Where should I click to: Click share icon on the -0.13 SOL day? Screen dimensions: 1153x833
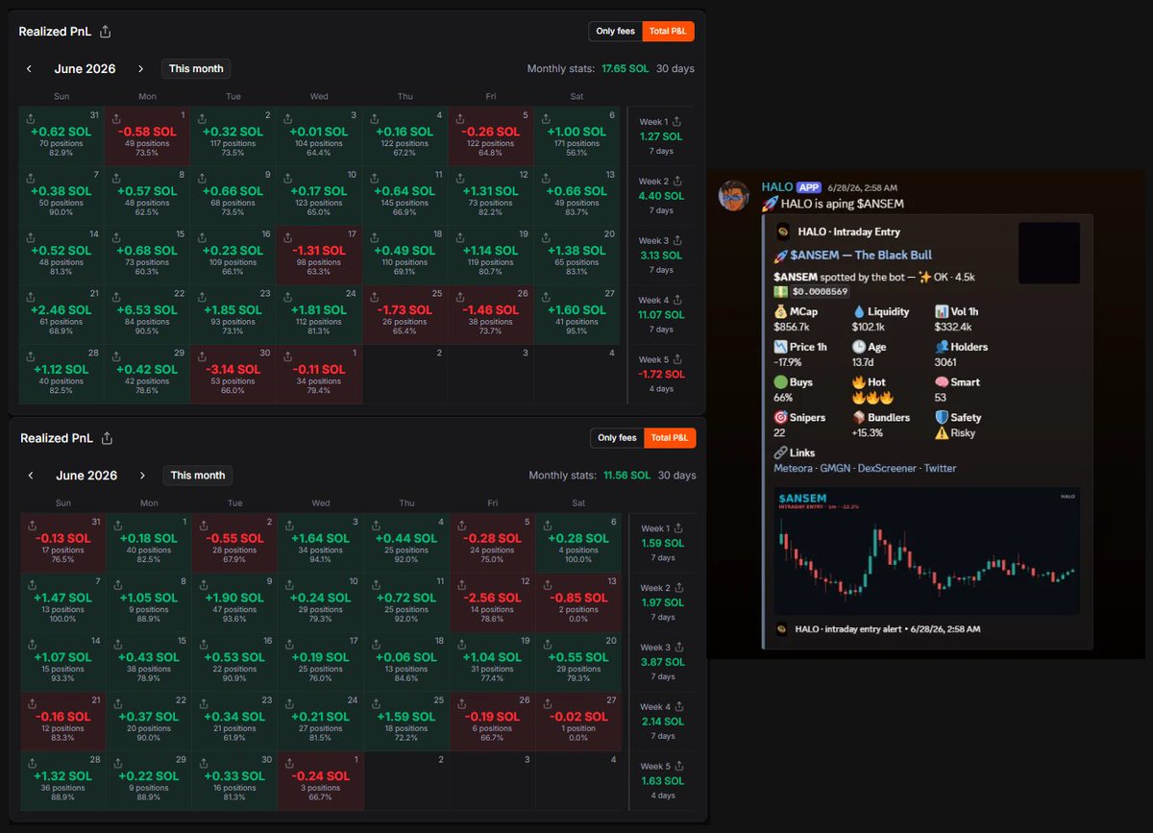click(33, 527)
